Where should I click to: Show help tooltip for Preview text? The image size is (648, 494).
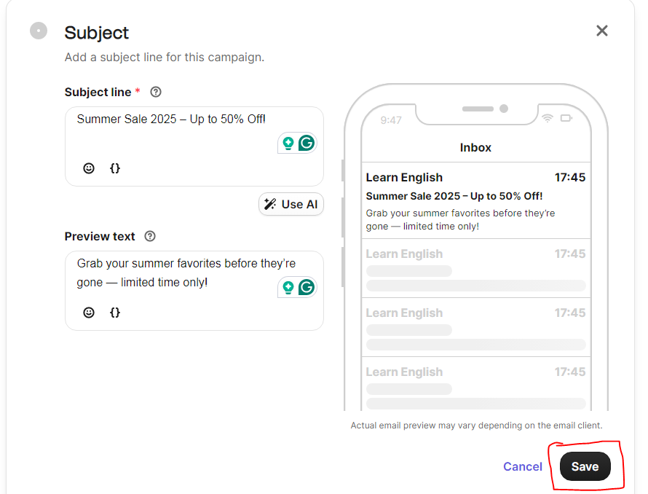point(151,237)
